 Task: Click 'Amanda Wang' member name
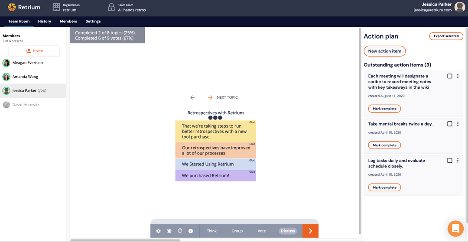tap(25, 77)
